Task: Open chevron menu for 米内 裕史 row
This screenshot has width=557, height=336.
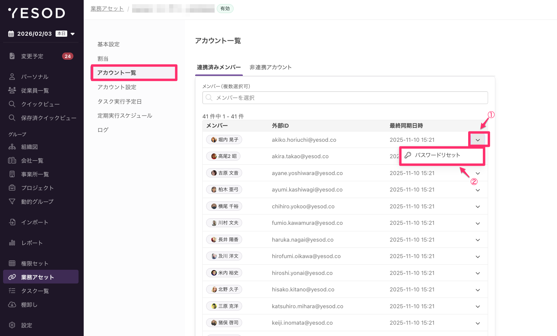Action: (478, 273)
